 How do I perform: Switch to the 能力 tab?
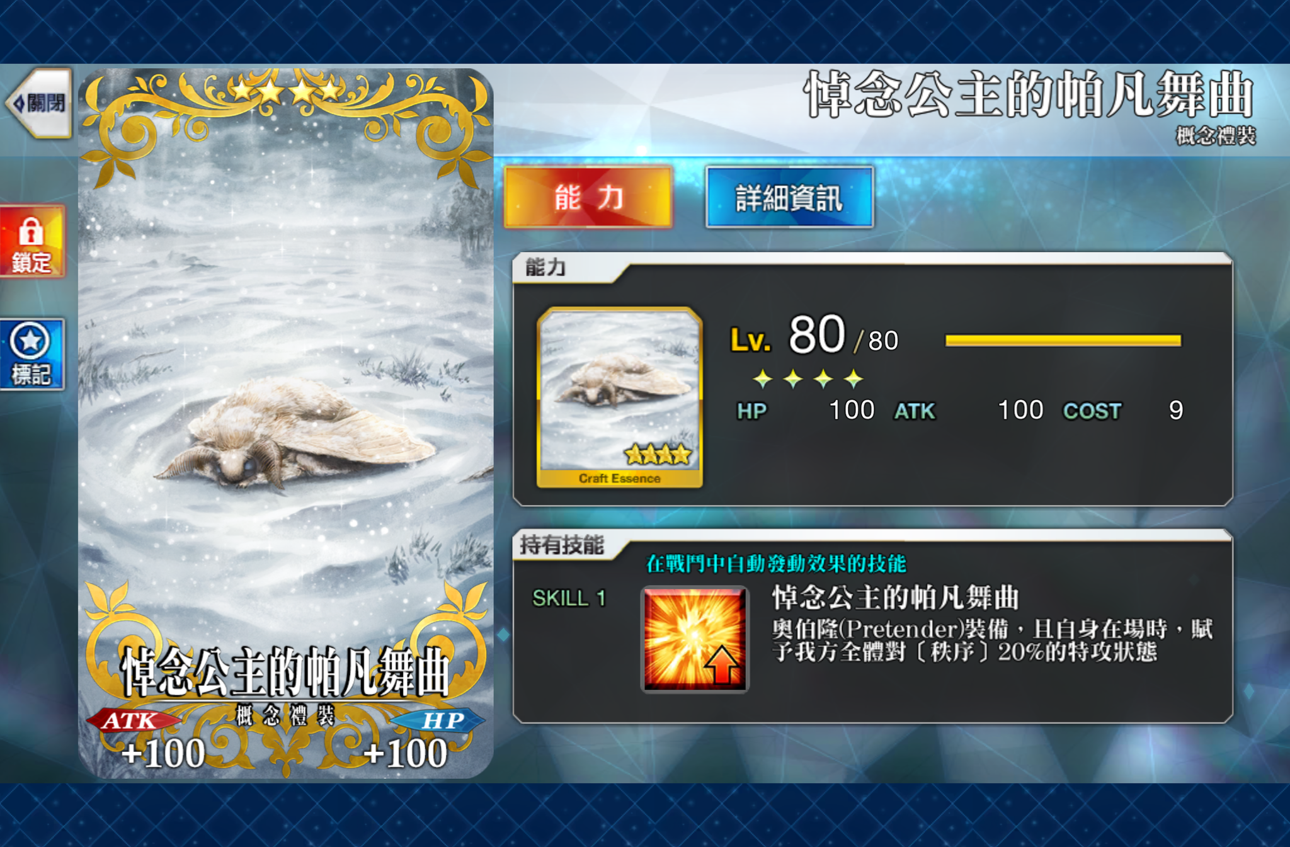pyautogui.click(x=588, y=197)
